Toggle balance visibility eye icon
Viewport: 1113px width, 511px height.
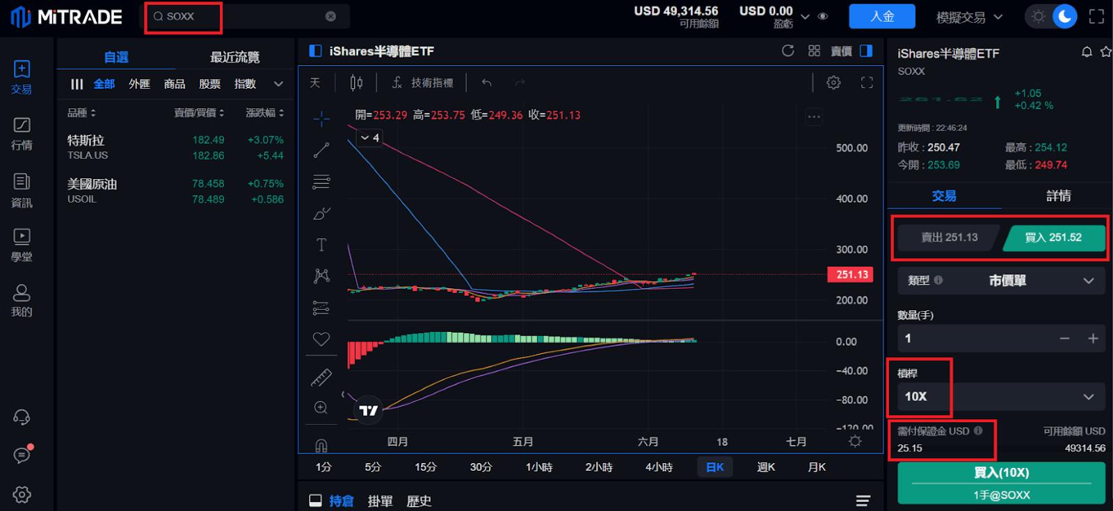[x=823, y=17]
